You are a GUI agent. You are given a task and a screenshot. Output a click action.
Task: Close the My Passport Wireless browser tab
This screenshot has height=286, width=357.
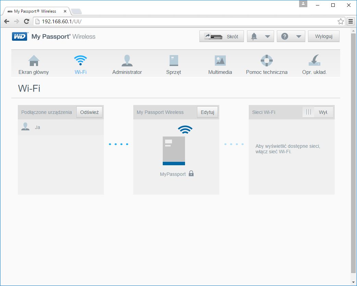pos(65,11)
